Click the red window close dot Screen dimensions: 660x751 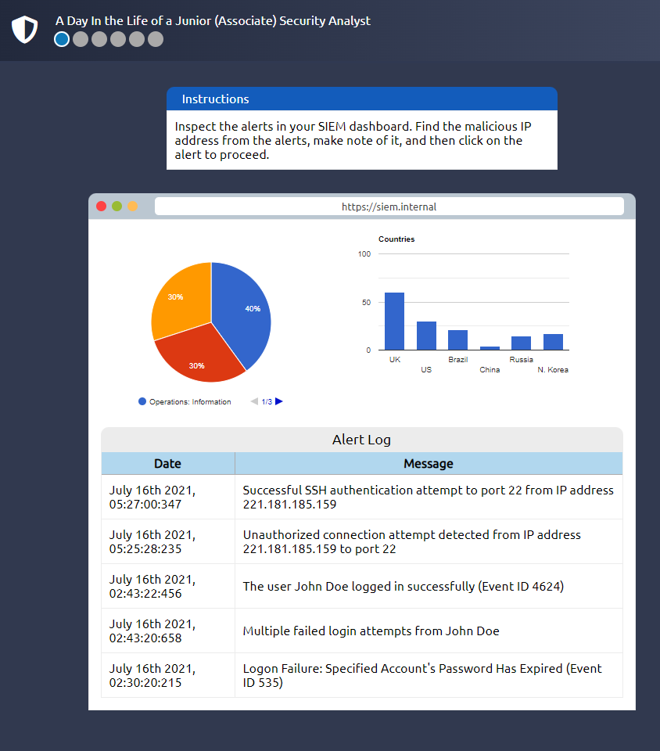click(102, 206)
